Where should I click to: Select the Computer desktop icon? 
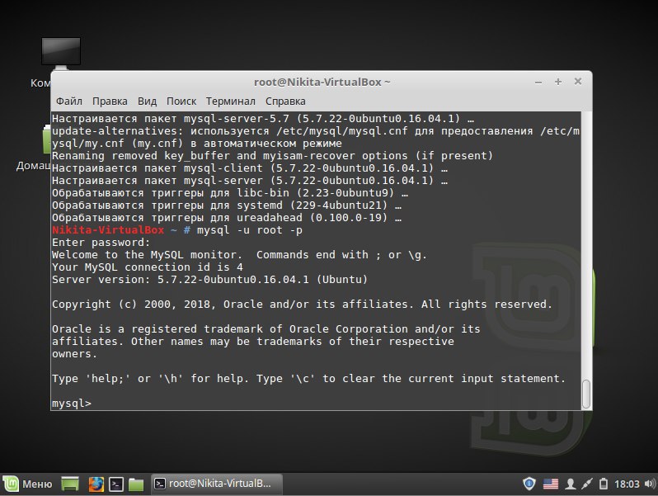60,53
